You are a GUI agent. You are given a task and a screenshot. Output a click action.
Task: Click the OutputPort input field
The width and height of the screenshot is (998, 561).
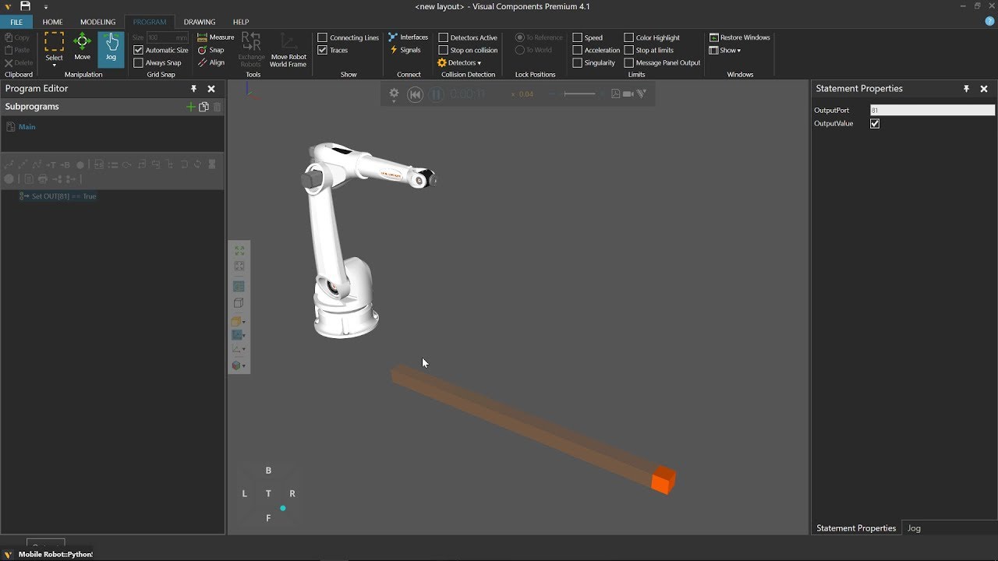coord(932,111)
